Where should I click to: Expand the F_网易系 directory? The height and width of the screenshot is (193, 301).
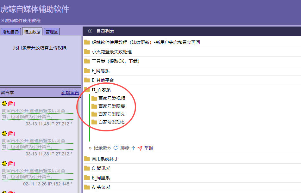[100, 71]
